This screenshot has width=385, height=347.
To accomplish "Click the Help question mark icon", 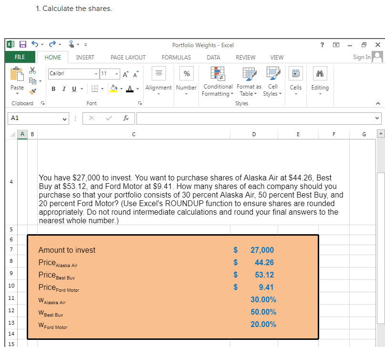I will [322, 45].
